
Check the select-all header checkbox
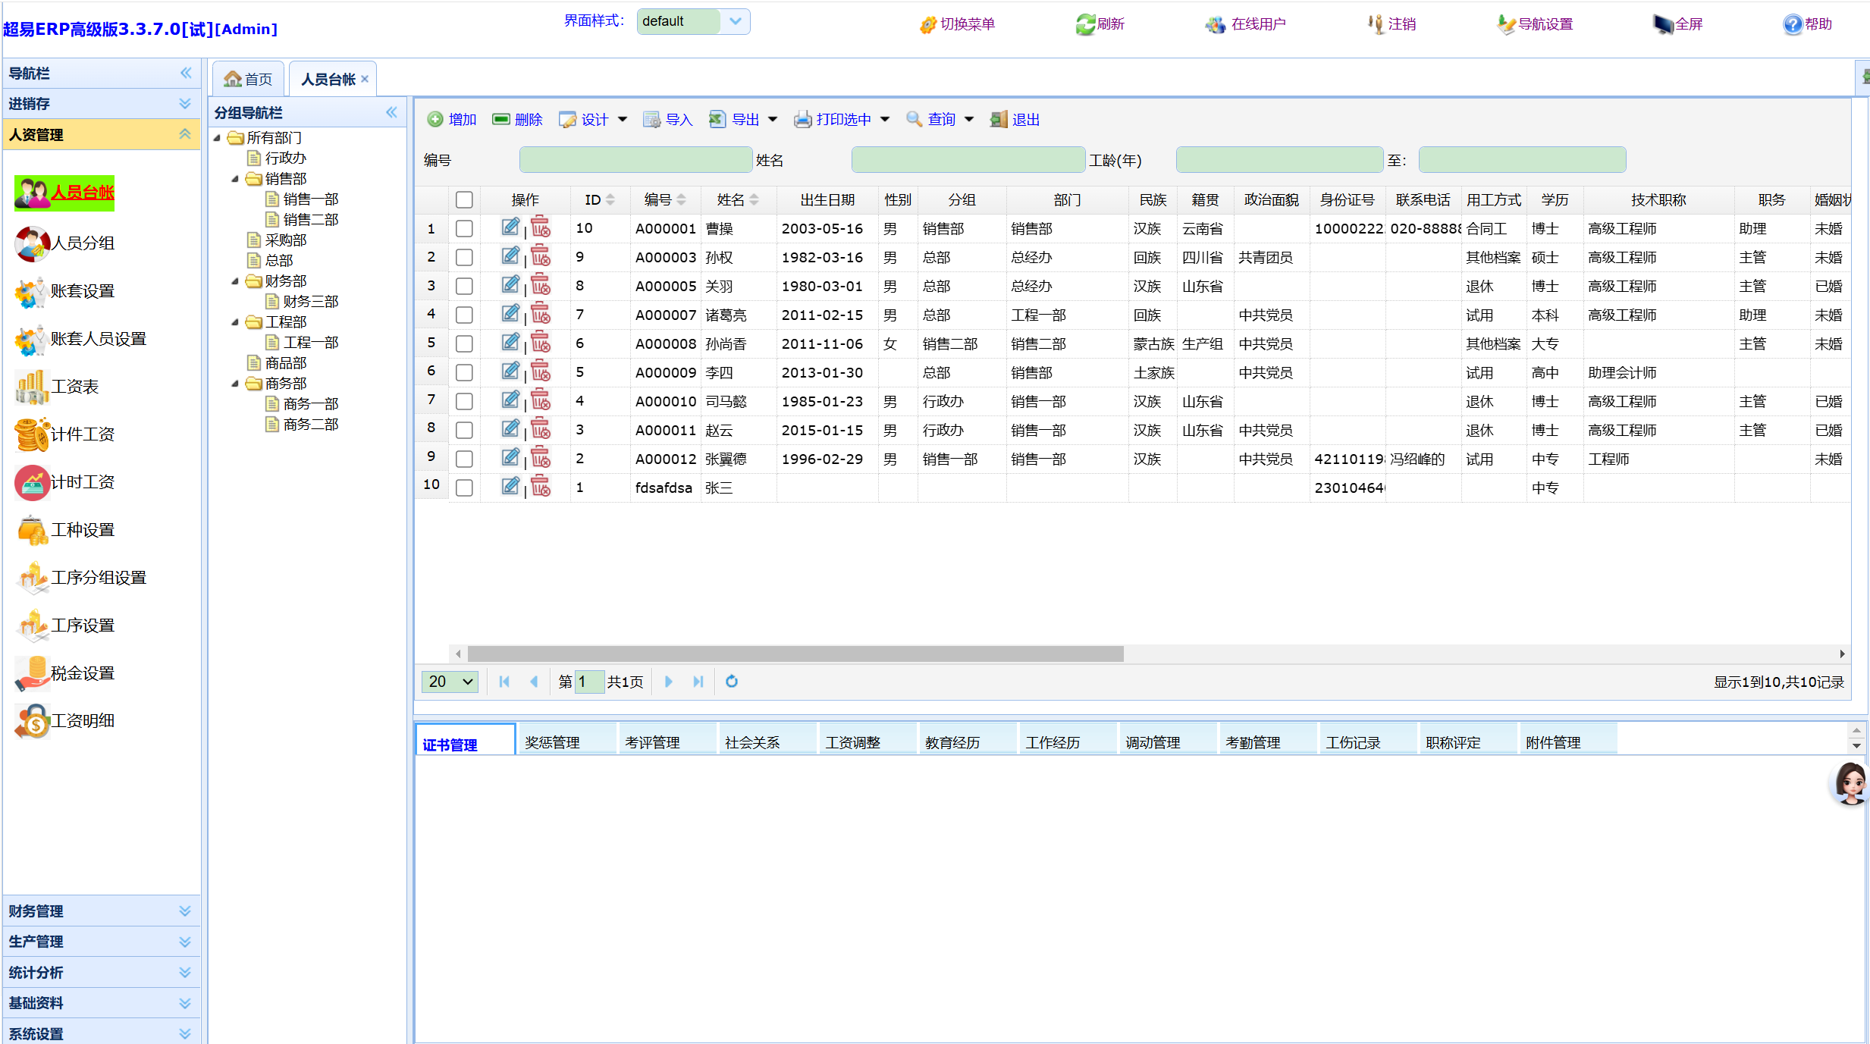click(x=464, y=200)
